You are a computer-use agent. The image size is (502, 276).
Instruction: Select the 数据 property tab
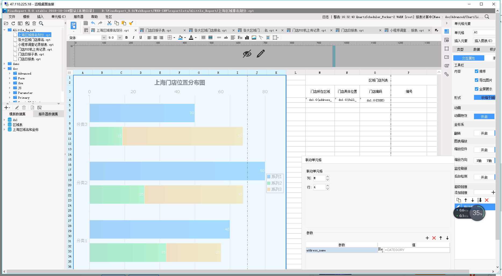point(476,49)
